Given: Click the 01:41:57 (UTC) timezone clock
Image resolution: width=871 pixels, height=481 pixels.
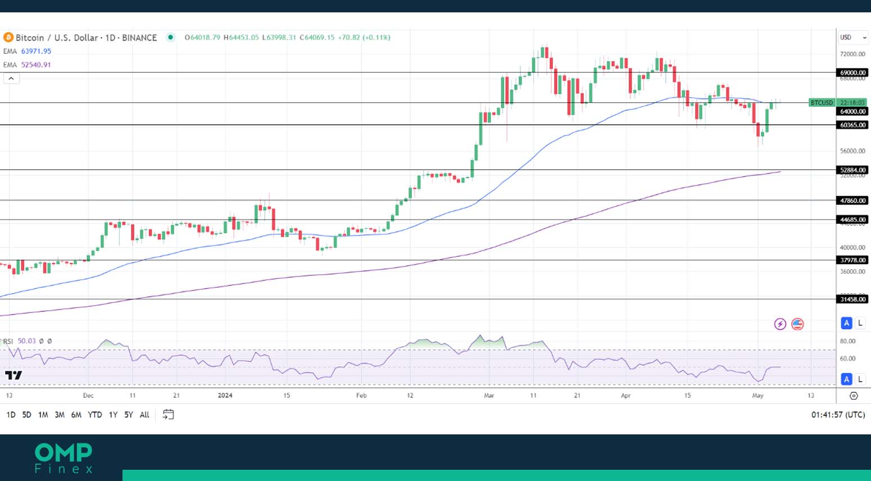Looking at the screenshot, I should (838, 415).
